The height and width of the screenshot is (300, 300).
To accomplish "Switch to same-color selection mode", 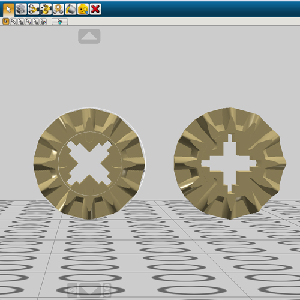I will point(28,22).
